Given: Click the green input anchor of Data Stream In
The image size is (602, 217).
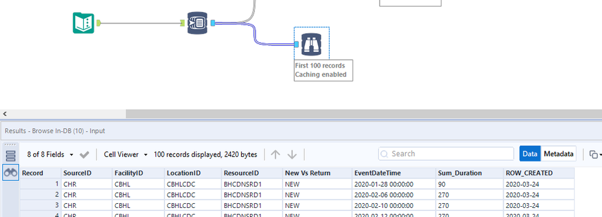Looking at the screenshot, I should 183,23.
